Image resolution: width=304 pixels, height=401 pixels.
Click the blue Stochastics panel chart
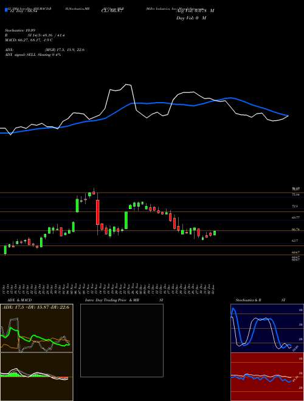pyautogui.click(x=267, y=328)
